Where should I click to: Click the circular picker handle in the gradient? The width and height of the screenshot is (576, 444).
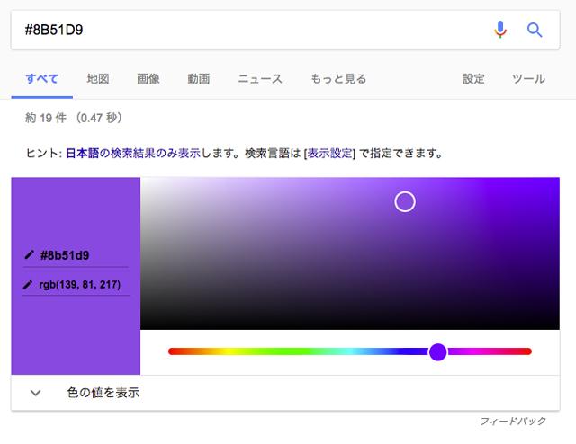click(x=405, y=201)
